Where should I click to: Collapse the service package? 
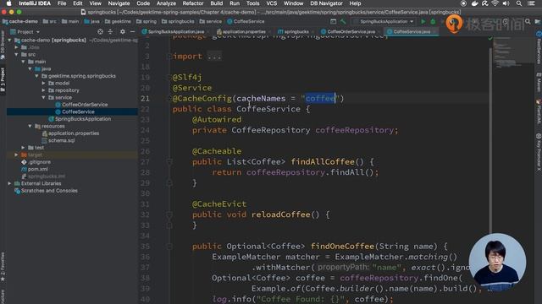click(43, 98)
